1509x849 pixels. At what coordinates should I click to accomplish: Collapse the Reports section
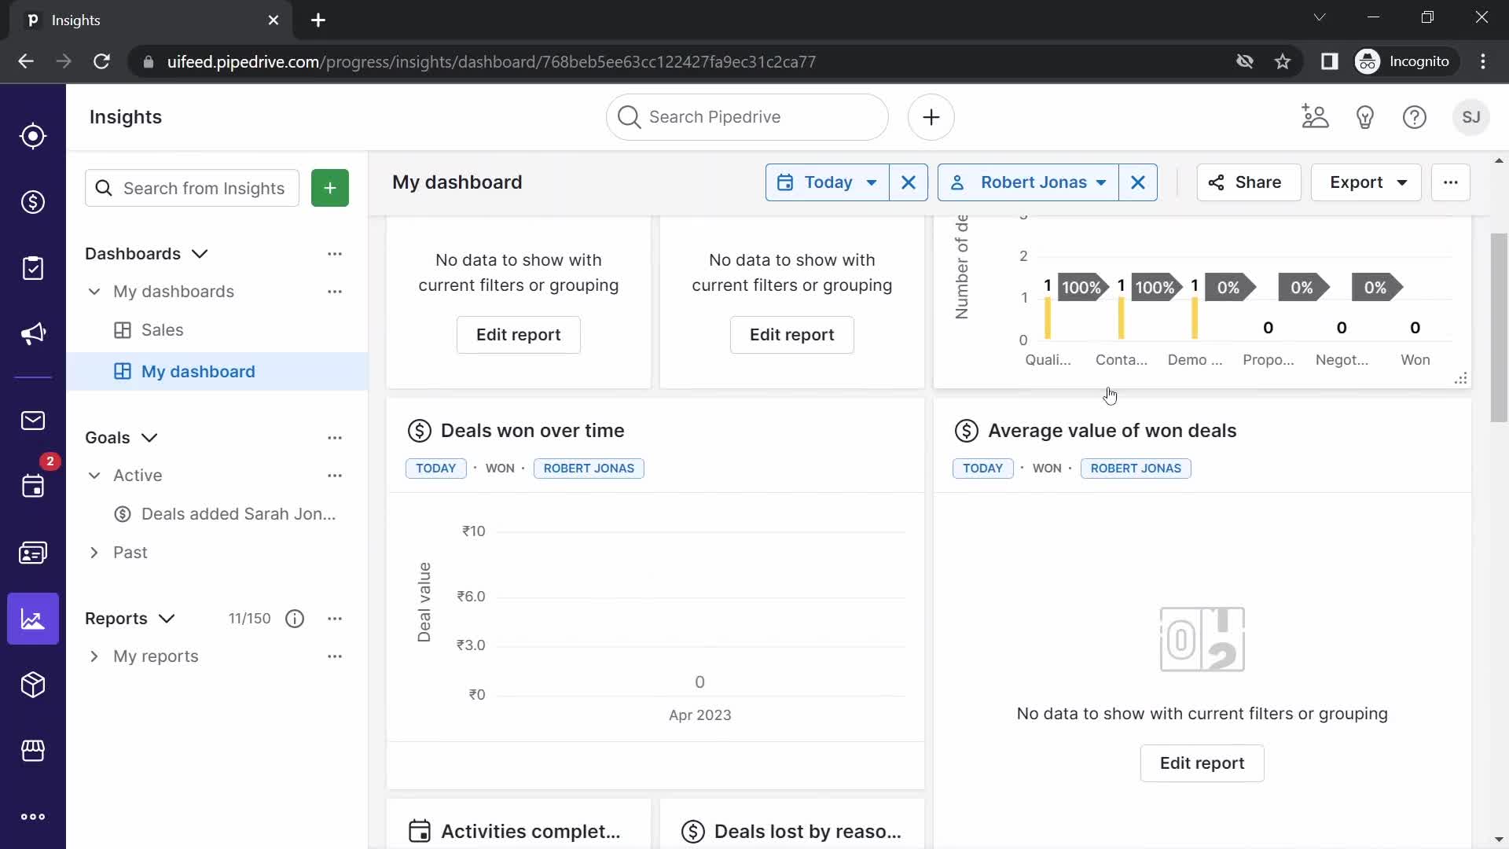coord(167,619)
